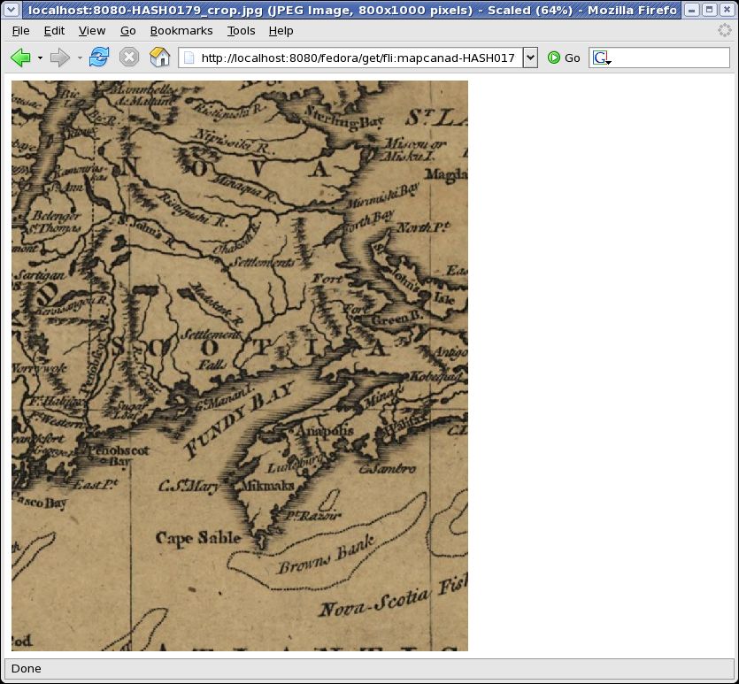The height and width of the screenshot is (684, 739).
Task: Reload the page with the Refresh icon
Action: pos(99,57)
